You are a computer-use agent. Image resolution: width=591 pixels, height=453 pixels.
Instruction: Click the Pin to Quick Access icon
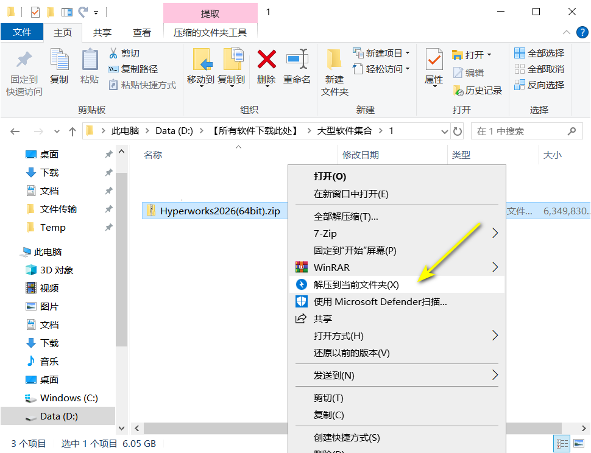click(24, 60)
